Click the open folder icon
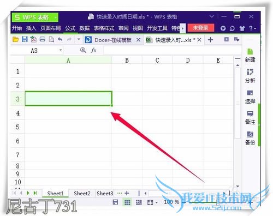Viewport: 273px width, 216px height. [15, 39]
